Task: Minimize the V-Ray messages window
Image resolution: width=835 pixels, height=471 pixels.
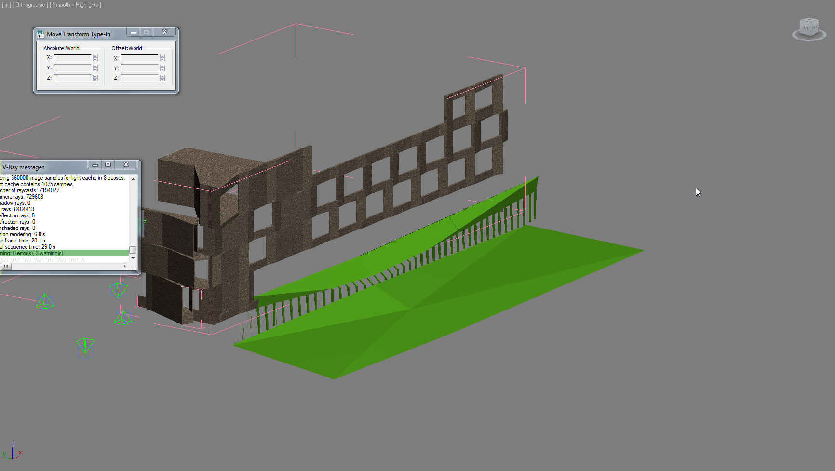Action: pos(95,165)
